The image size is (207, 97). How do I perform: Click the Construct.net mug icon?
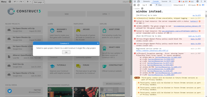pos(104,66)
